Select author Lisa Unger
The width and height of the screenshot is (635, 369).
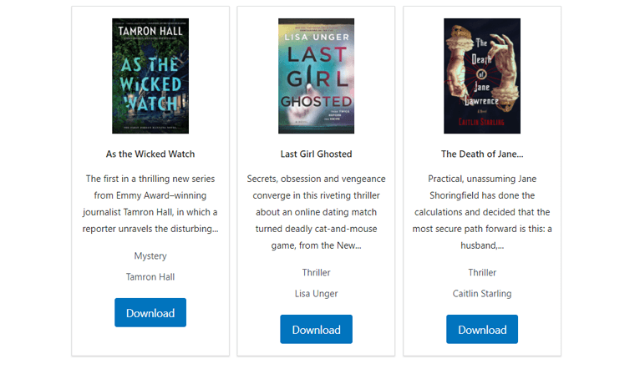317,293
